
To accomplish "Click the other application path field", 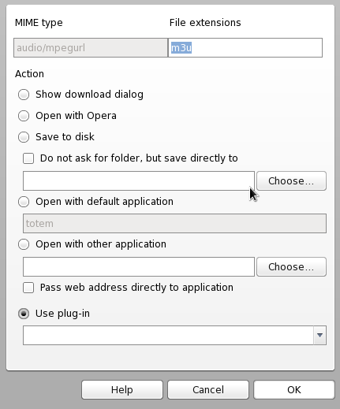I will (139, 266).
